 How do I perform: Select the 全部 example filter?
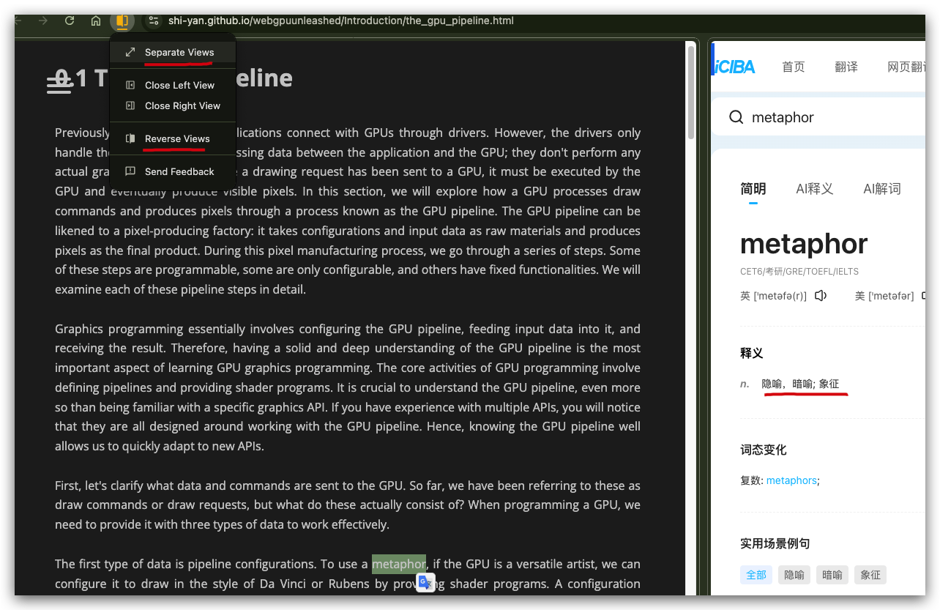tap(756, 575)
